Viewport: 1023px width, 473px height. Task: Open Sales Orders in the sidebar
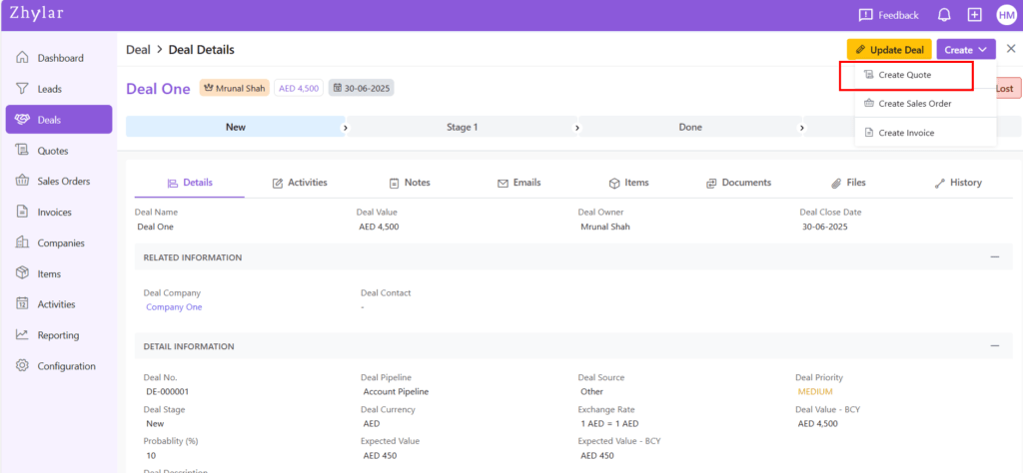(x=63, y=181)
